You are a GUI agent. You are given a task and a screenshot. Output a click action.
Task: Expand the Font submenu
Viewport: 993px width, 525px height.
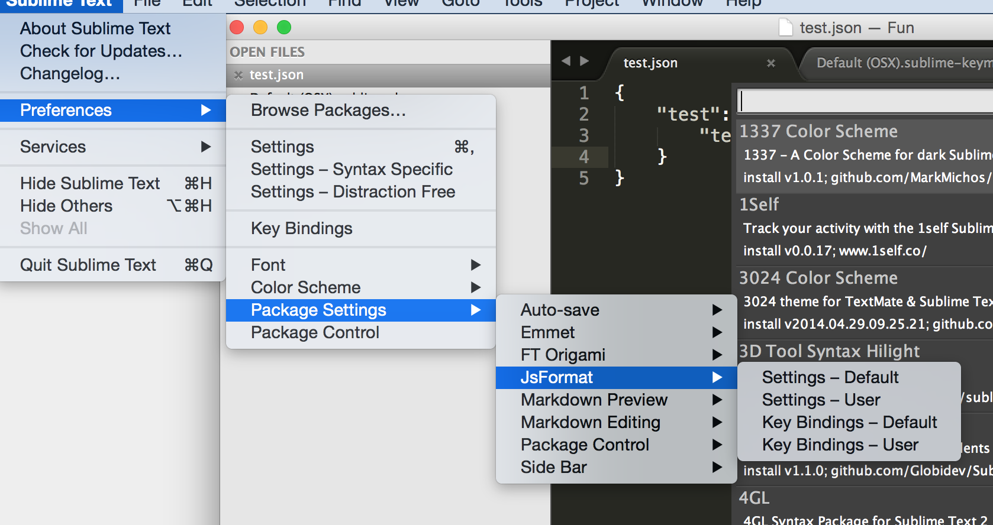coord(360,265)
